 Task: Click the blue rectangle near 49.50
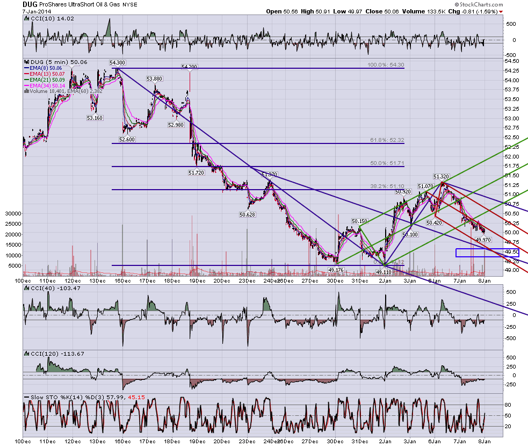(x=487, y=253)
